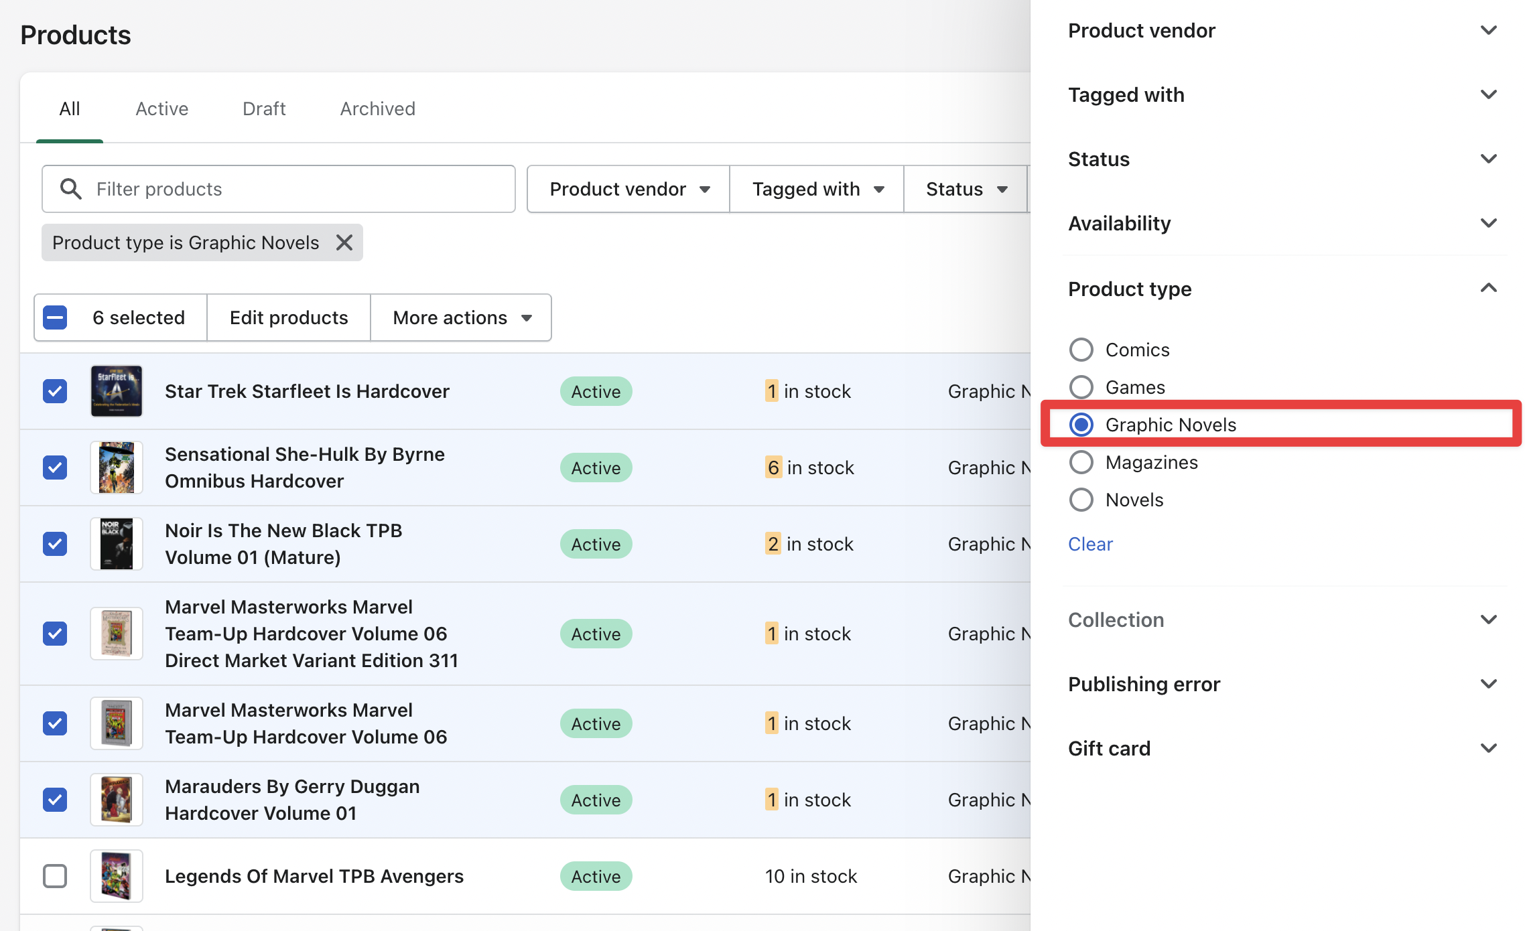1525x931 pixels.
Task: Switch to the Draft tab
Action: click(x=264, y=109)
